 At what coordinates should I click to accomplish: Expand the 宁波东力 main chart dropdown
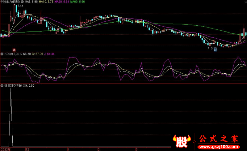(2, 2)
